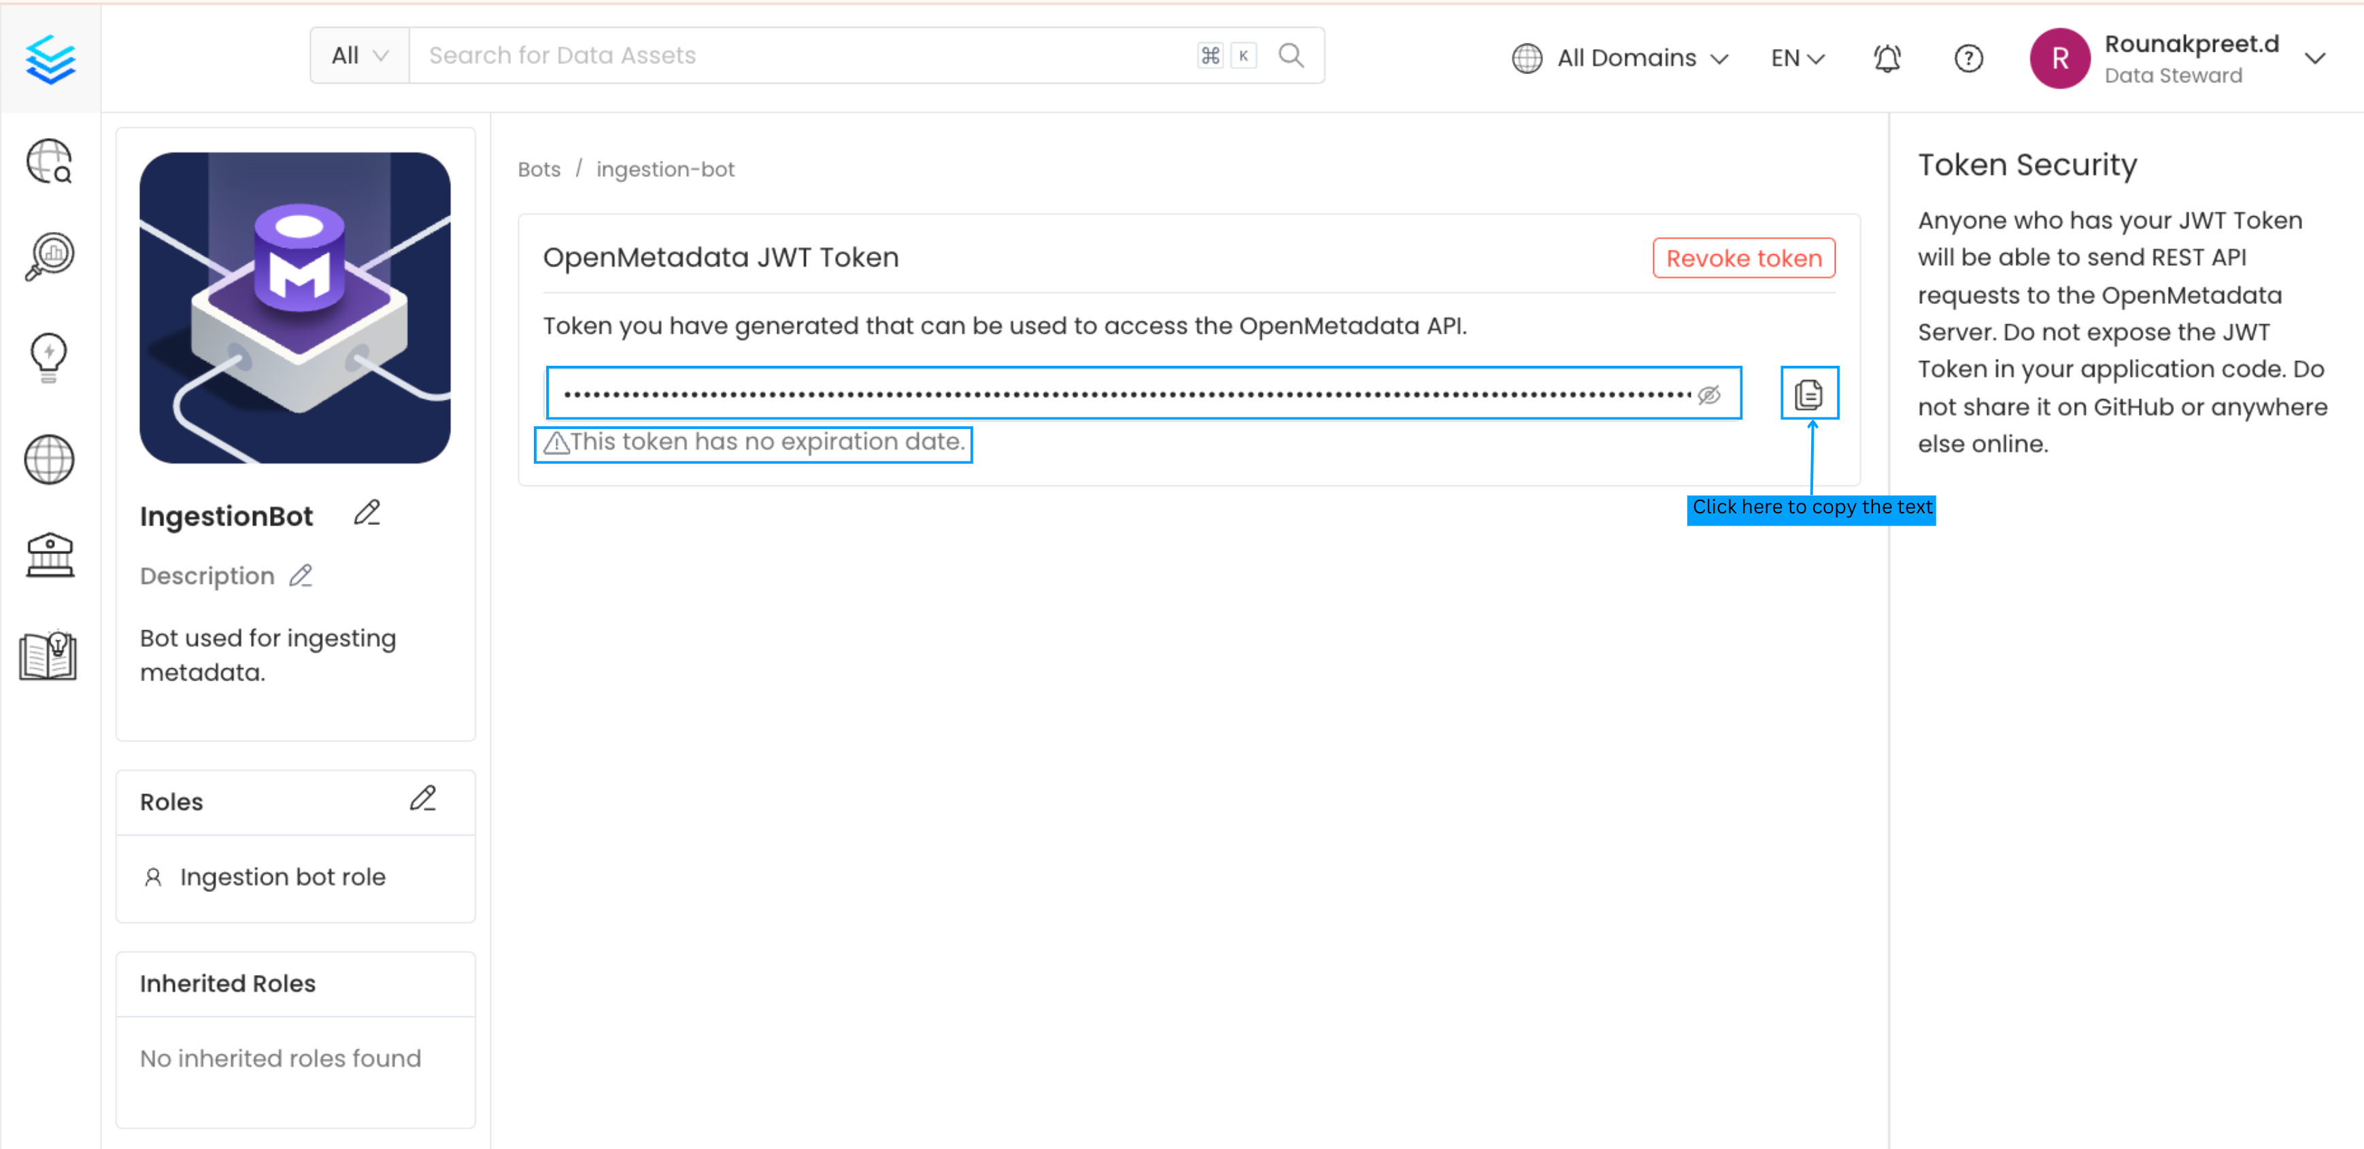Image resolution: width=2364 pixels, height=1149 pixels.
Task: Open Insights via the lightbulb icon
Action: (x=50, y=357)
